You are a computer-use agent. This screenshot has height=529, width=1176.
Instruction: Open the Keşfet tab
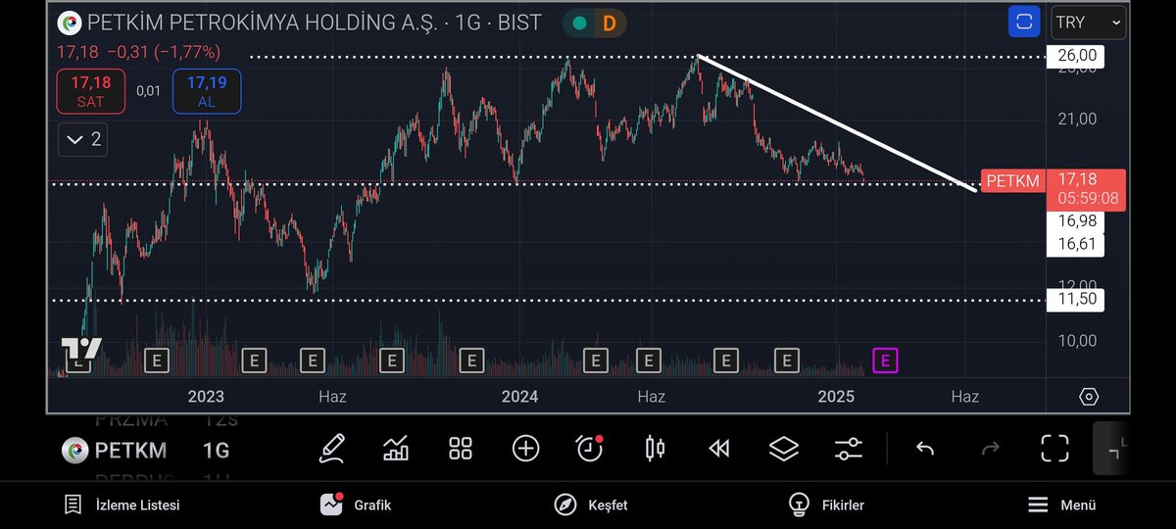[x=591, y=505]
